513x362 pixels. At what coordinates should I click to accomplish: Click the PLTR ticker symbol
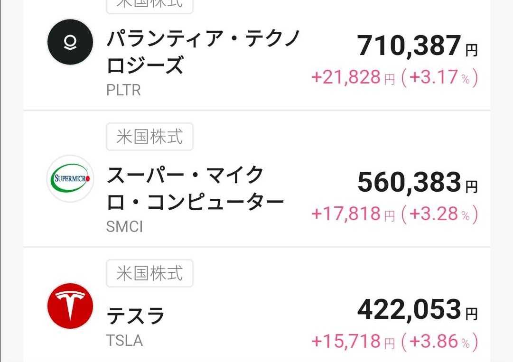(x=123, y=90)
